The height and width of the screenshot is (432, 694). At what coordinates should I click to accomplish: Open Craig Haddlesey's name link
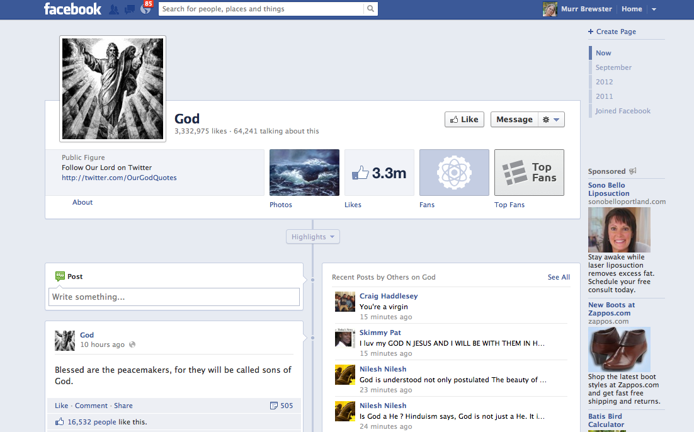(x=389, y=296)
